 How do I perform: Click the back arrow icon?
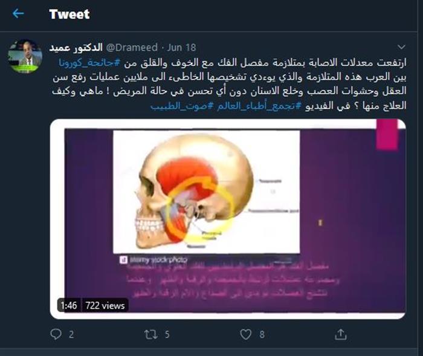[18, 13]
